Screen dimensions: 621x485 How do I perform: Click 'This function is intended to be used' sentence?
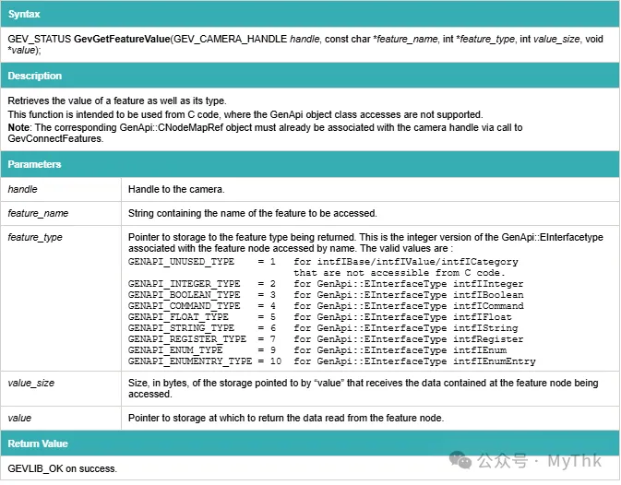tap(245, 114)
